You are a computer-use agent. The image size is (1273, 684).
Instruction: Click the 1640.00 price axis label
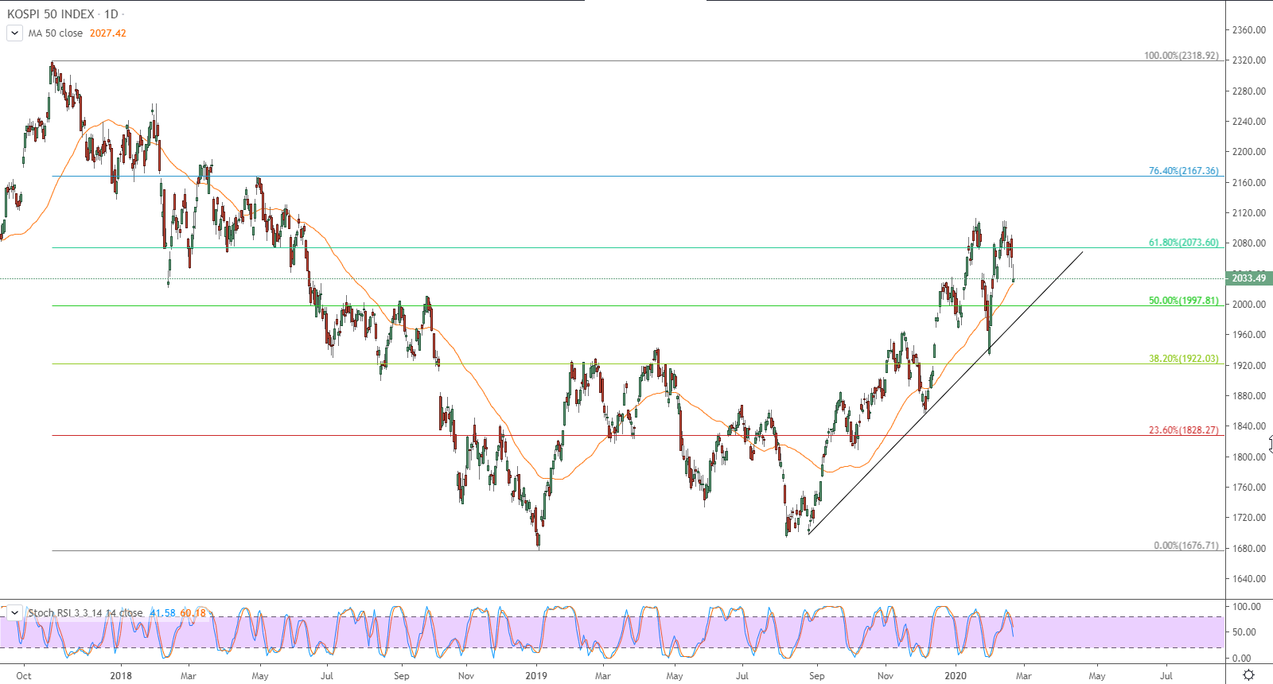1248,579
